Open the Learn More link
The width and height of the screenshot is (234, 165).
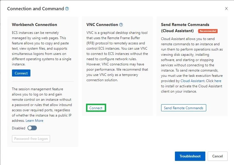pos(35,120)
